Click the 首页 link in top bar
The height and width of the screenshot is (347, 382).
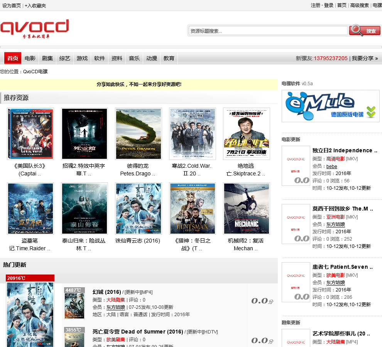tap(342, 5)
